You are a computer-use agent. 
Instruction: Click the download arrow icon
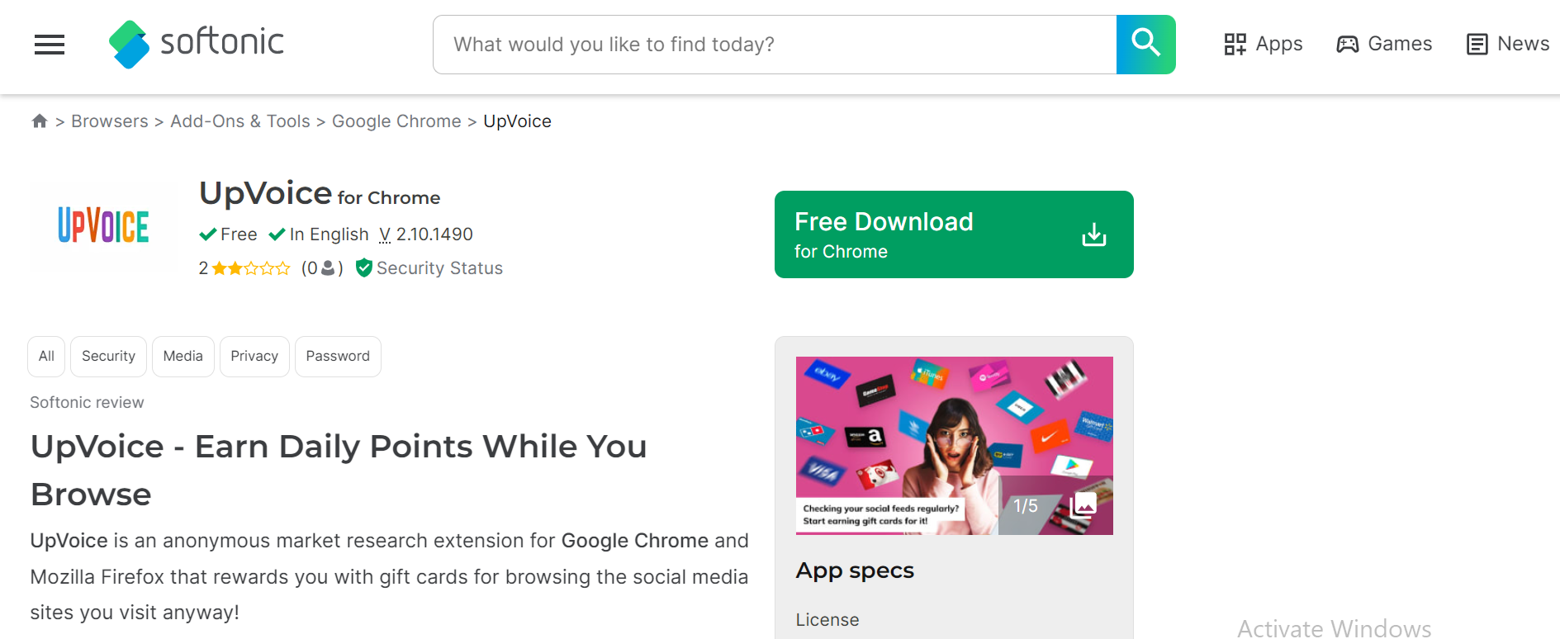point(1094,234)
